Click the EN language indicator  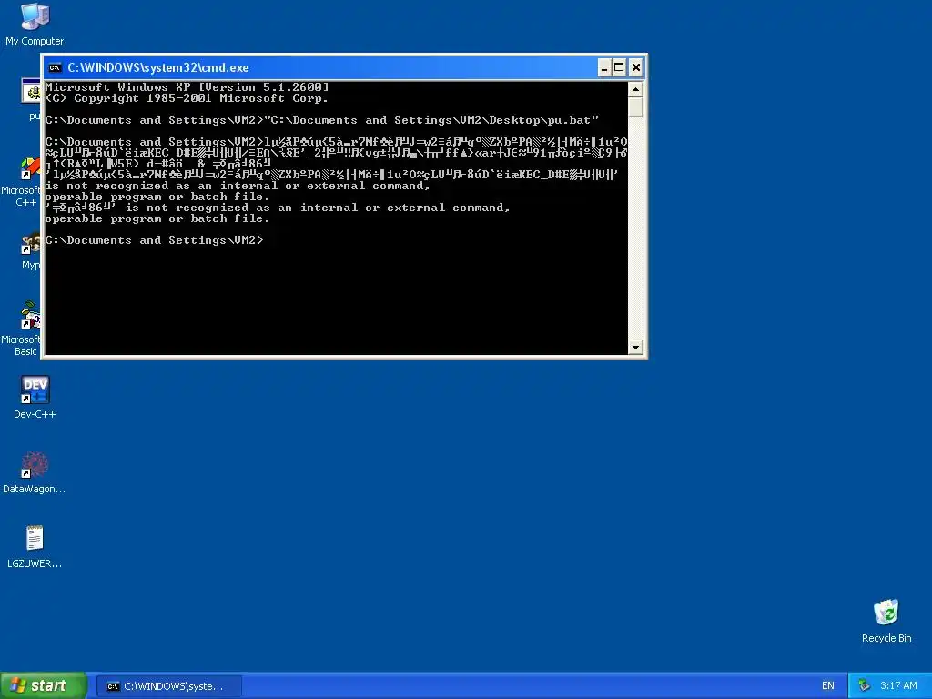click(828, 685)
